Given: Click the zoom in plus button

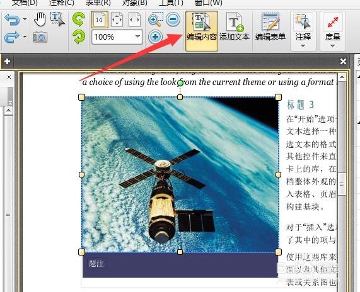Looking at the screenshot, I should pos(155,36).
